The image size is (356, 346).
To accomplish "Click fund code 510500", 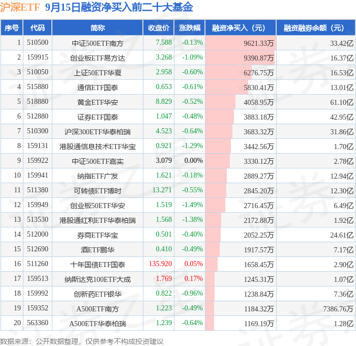I will [38, 42].
